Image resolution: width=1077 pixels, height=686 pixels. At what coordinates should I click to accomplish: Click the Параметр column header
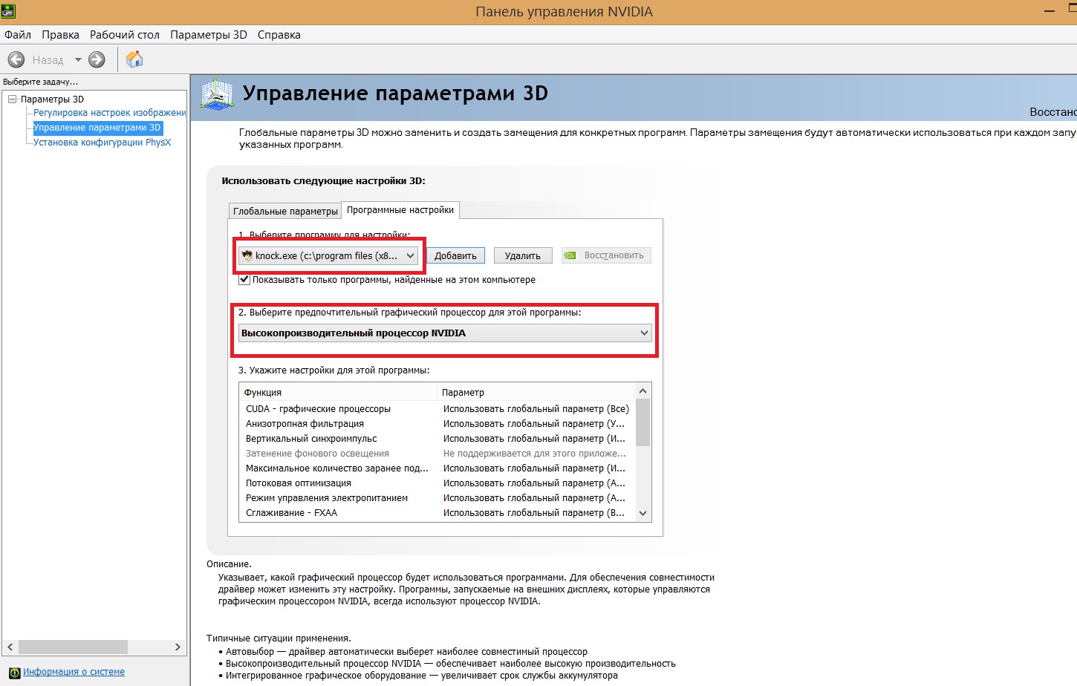[x=536, y=392]
